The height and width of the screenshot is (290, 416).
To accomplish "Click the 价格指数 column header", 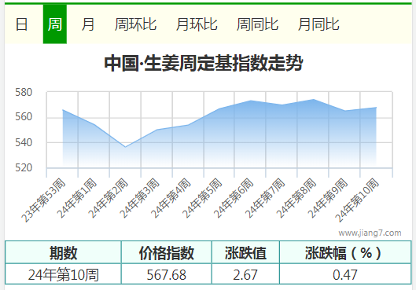I will [167, 252].
